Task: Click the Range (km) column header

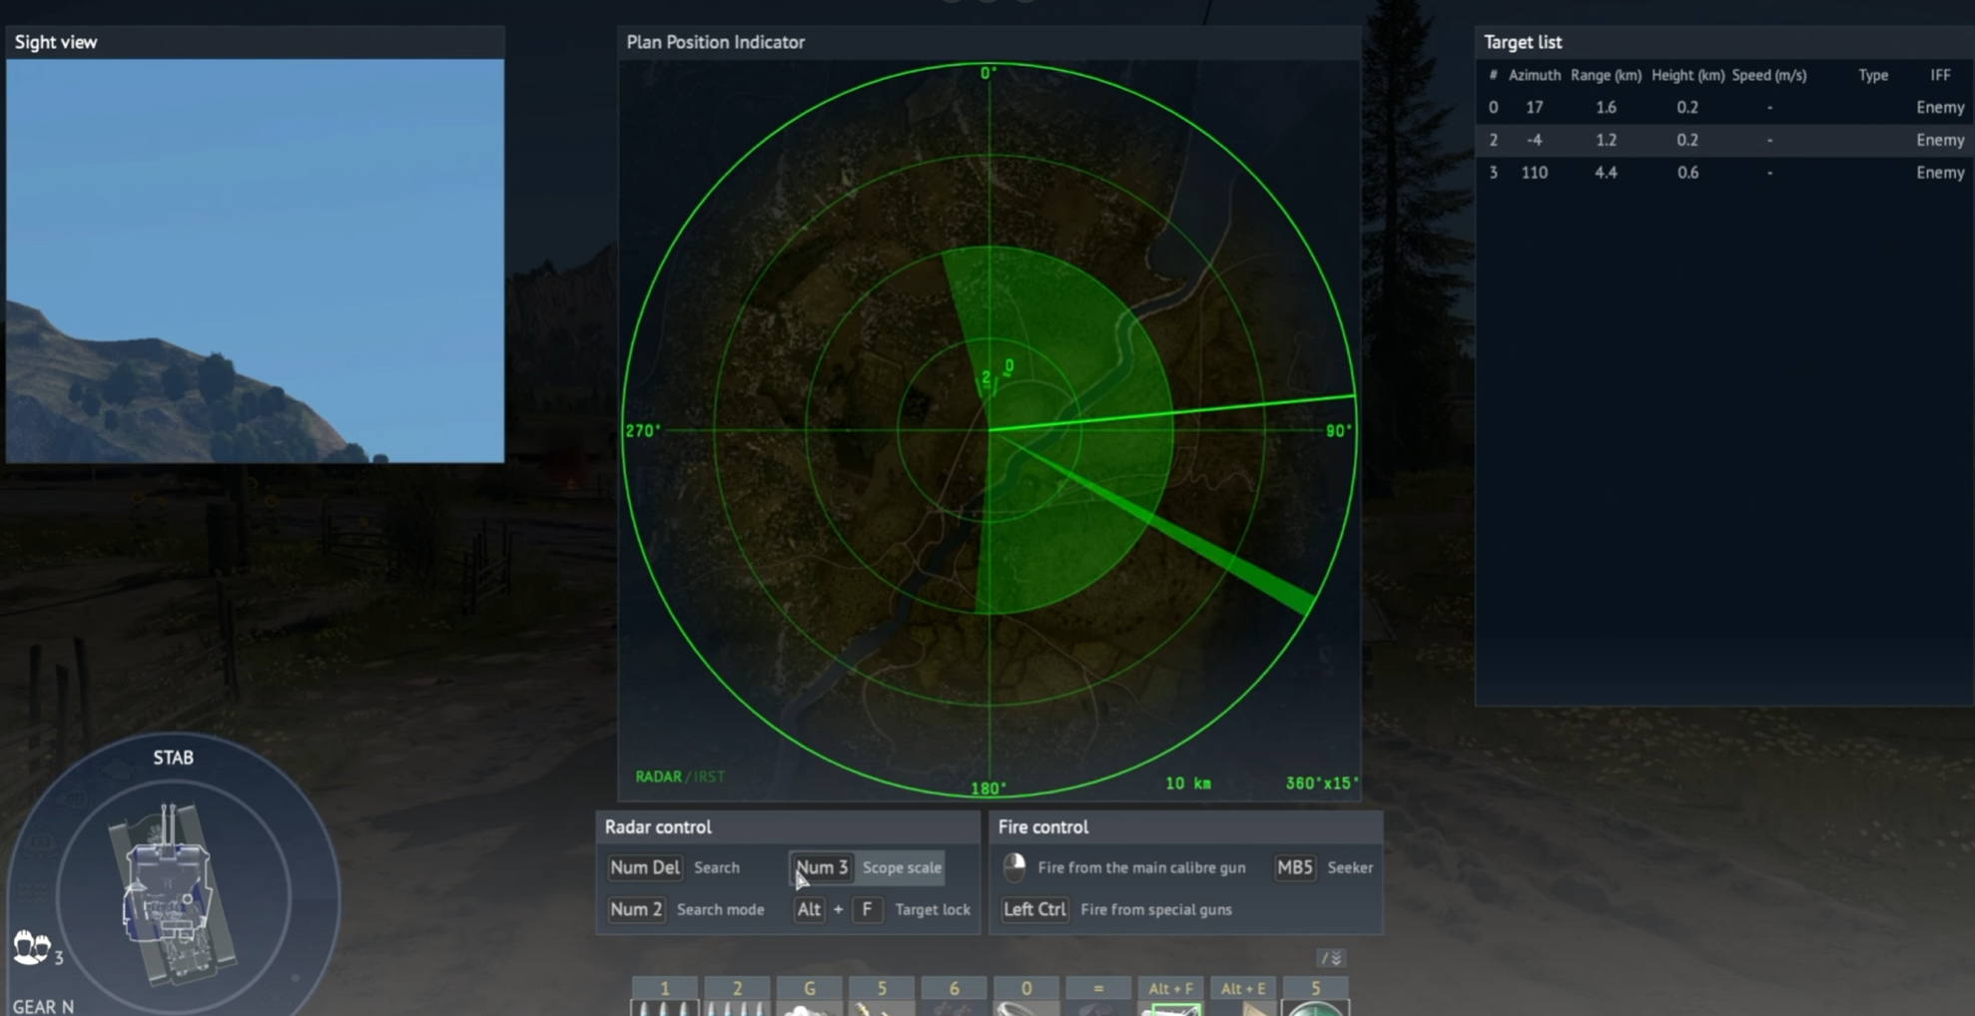Action: tap(1606, 75)
